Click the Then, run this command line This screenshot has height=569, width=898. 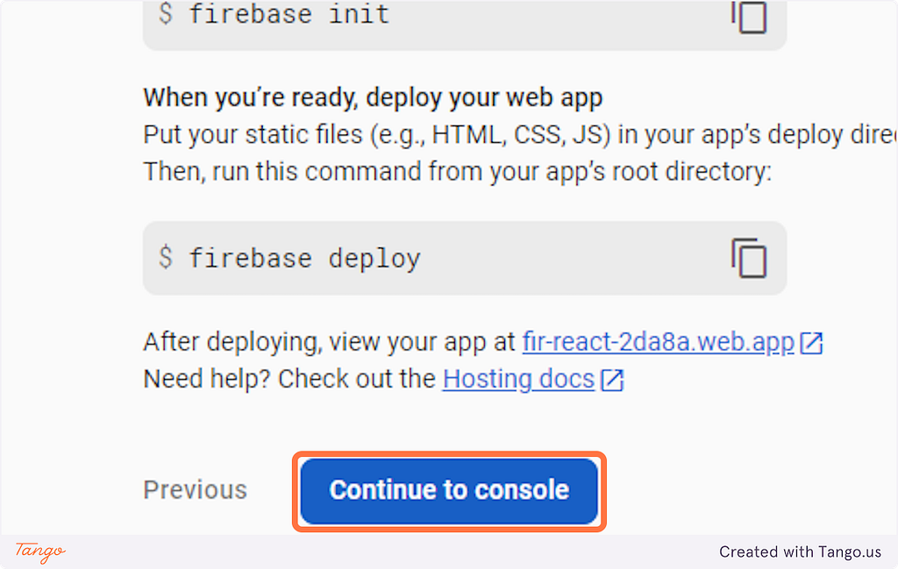click(458, 172)
